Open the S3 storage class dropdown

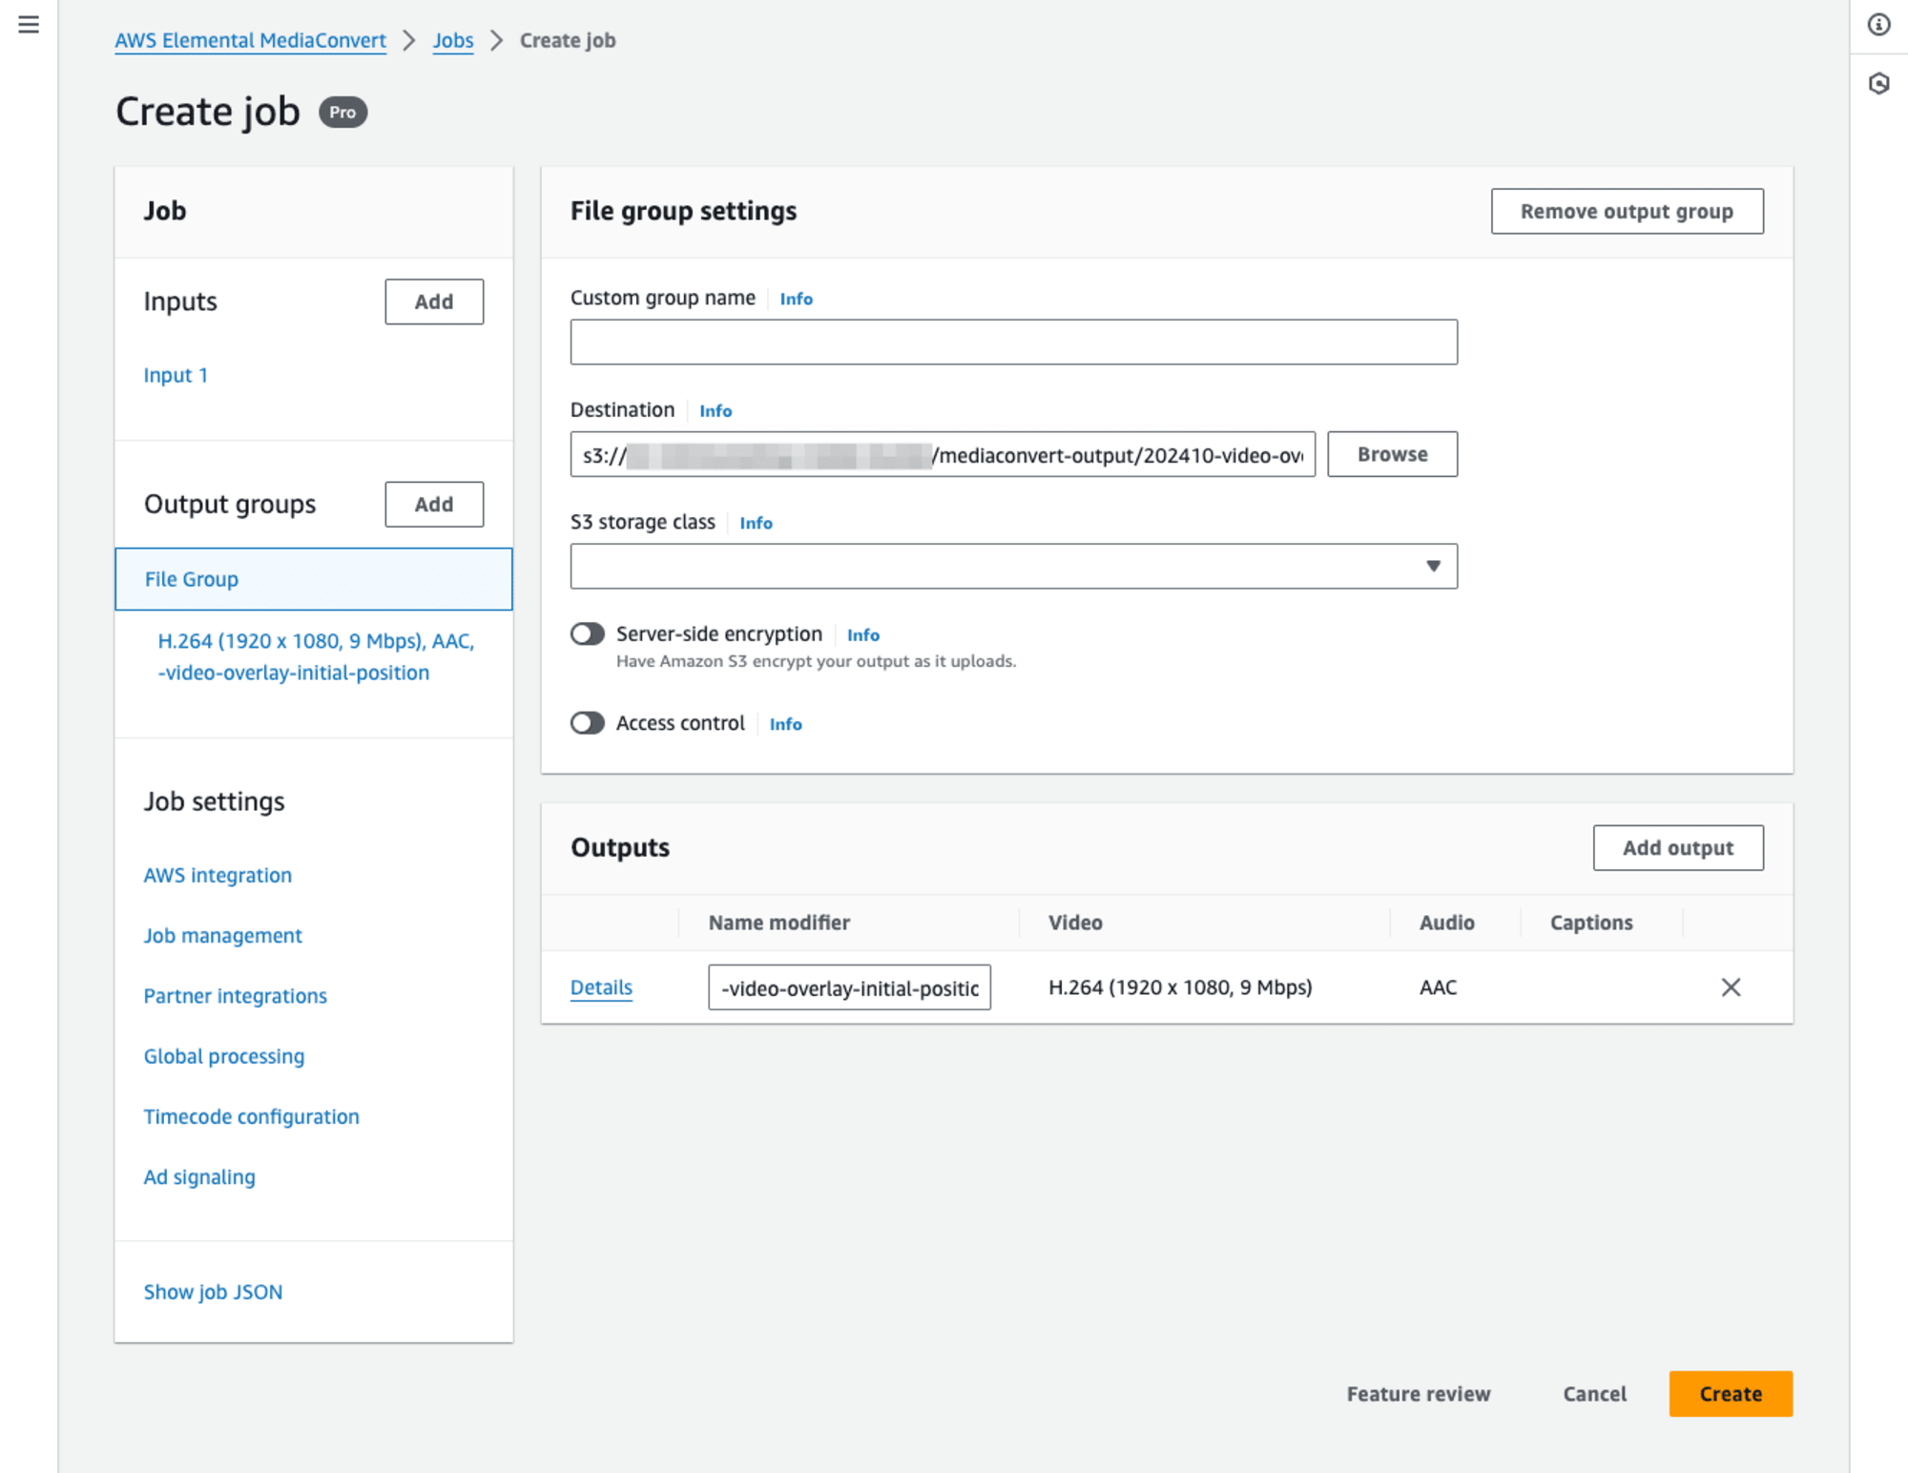[x=1013, y=567]
